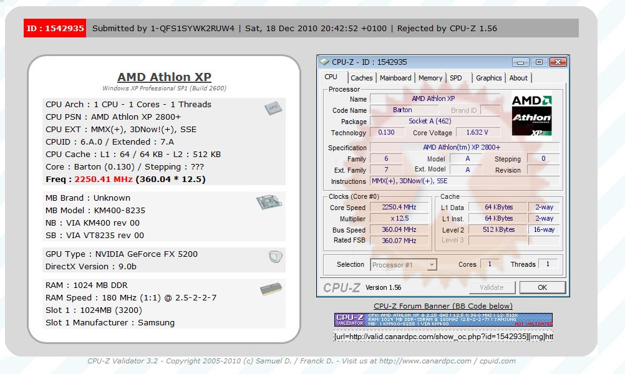This screenshot has height=374, width=625.
Task: Click the Core Speed value 2250.4 MHz
Action: pos(399,207)
